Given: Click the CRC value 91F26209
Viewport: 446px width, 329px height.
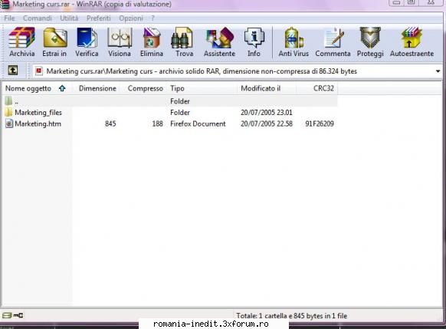Looking at the screenshot, I should (320, 123).
